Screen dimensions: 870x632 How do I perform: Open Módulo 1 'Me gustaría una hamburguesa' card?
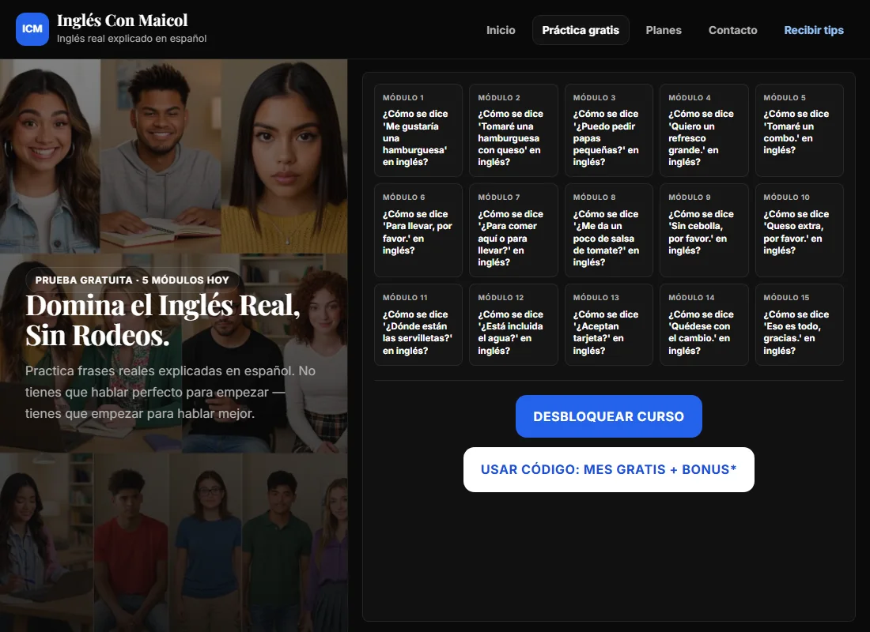coord(418,130)
